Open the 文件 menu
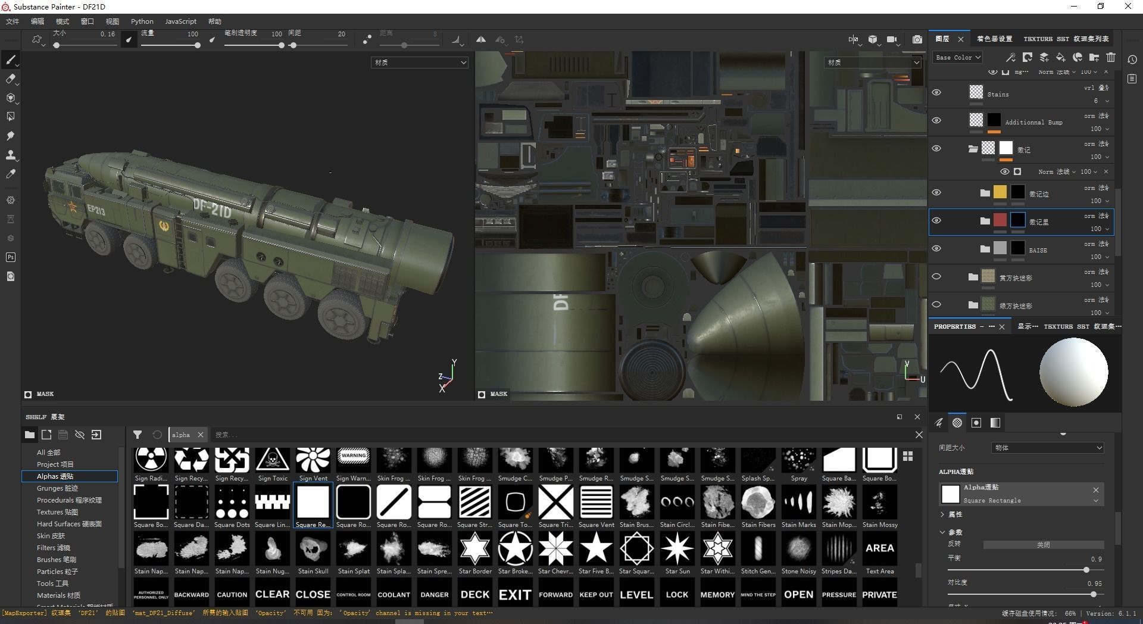The height and width of the screenshot is (624, 1143). click(13, 21)
